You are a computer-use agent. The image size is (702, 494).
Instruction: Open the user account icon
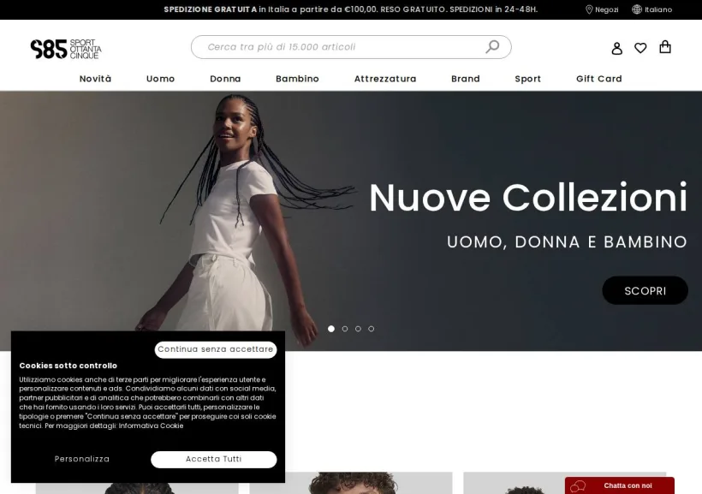tap(617, 48)
